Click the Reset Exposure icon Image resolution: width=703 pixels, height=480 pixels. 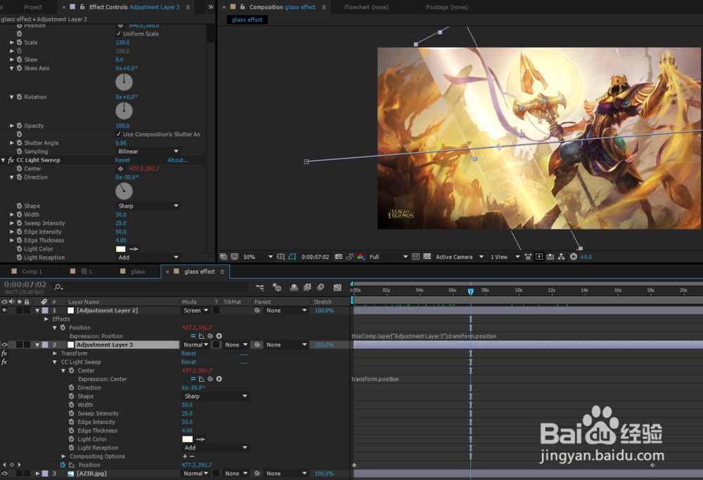pos(574,257)
